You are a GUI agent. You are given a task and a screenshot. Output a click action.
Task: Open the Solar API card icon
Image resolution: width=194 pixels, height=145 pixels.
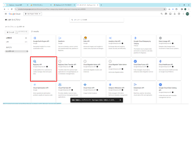click(85, 38)
